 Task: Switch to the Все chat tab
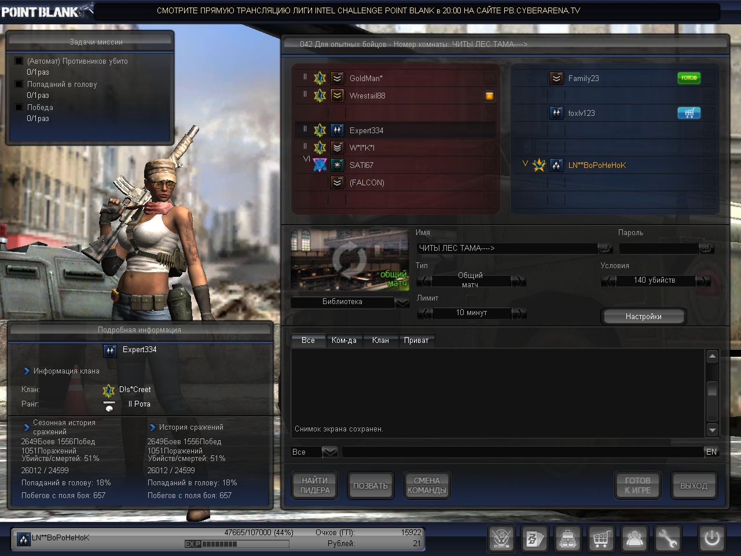(x=308, y=341)
